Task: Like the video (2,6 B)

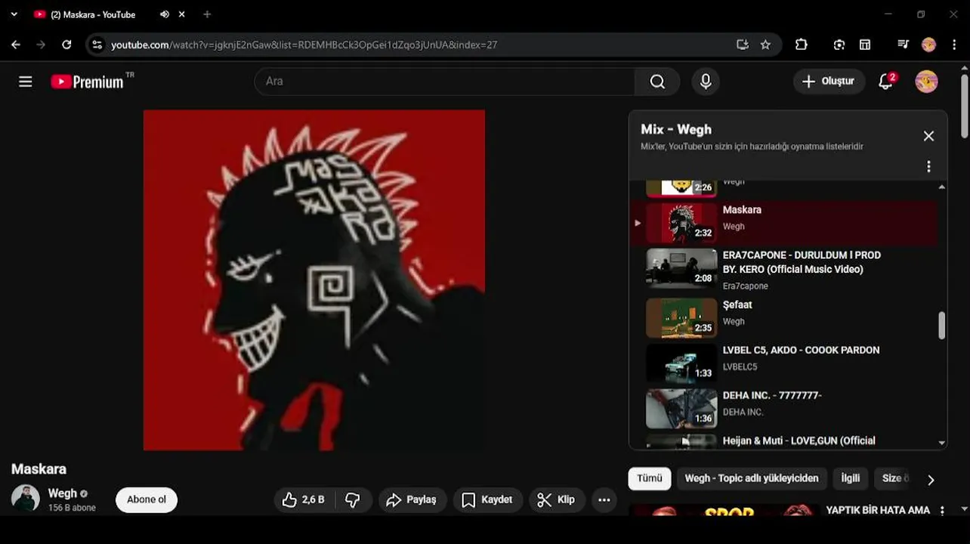Action: tap(304, 499)
